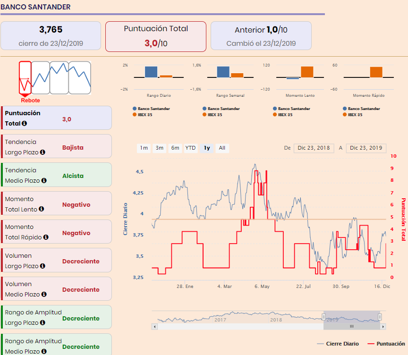Click info icon for Tendencia Largo Plazo

[x=42, y=152]
